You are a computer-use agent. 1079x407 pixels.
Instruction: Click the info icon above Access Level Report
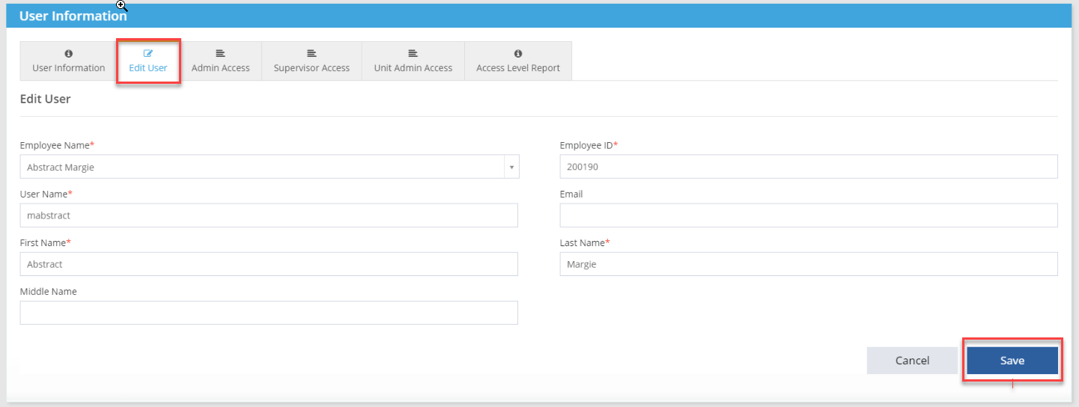click(x=518, y=54)
